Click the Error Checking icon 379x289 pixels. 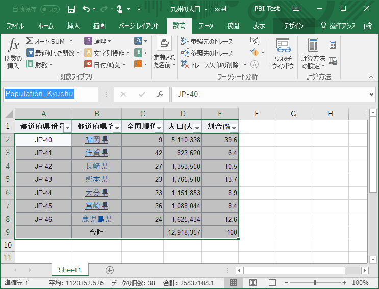click(254, 52)
